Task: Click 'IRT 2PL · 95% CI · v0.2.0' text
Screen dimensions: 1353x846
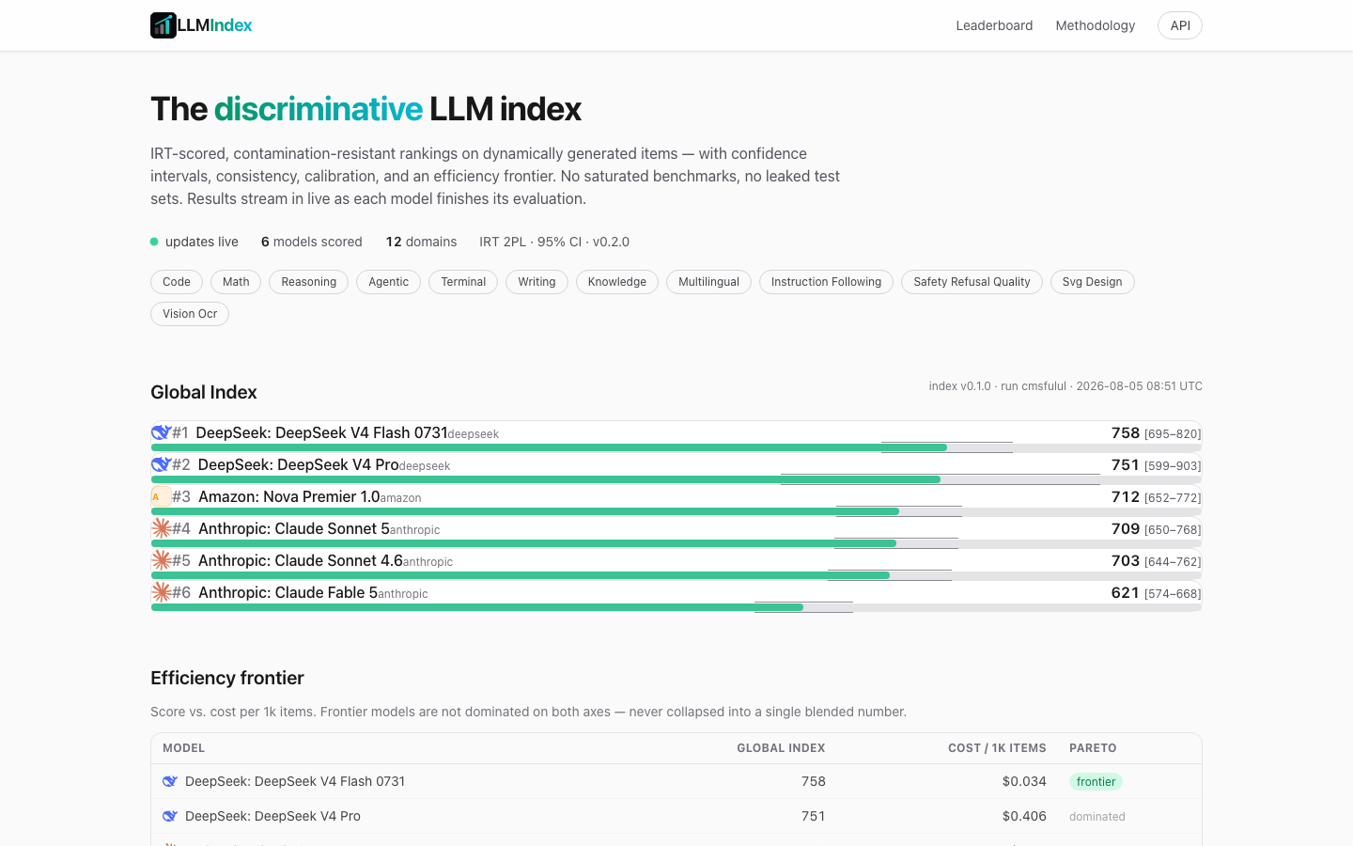Action: click(554, 242)
